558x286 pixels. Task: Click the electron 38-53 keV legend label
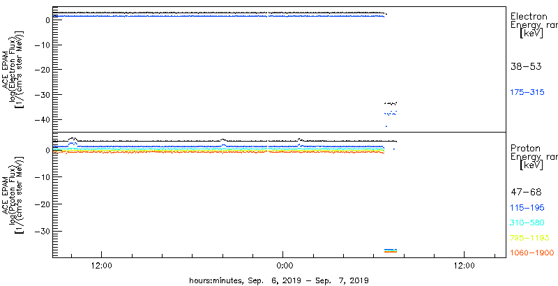pyautogui.click(x=526, y=66)
